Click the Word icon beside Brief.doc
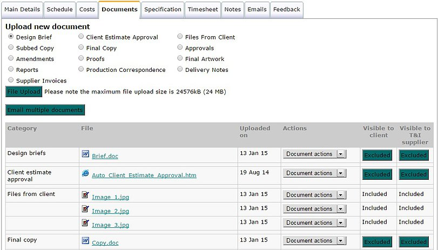This screenshot has height=250, width=438. [85, 154]
